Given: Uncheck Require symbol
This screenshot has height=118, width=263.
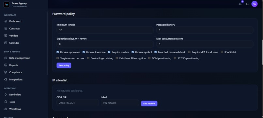Looking at the screenshot, I should pyautogui.click(x=133, y=52).
